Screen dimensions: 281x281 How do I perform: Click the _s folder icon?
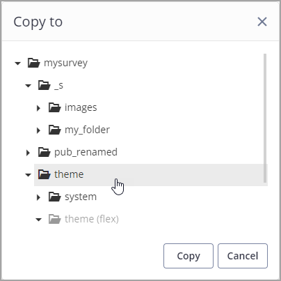44,85
